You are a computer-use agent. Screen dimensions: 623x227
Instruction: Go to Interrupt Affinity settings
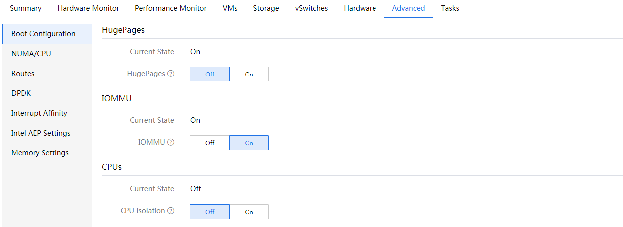pyautogui.click(x=39, y=113)
